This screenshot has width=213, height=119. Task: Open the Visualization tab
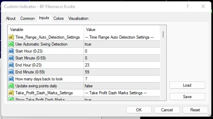(x=78, y=19)
